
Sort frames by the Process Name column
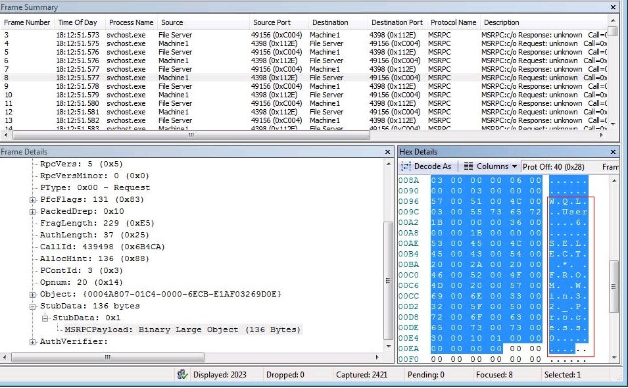click(x=130, y=22)
